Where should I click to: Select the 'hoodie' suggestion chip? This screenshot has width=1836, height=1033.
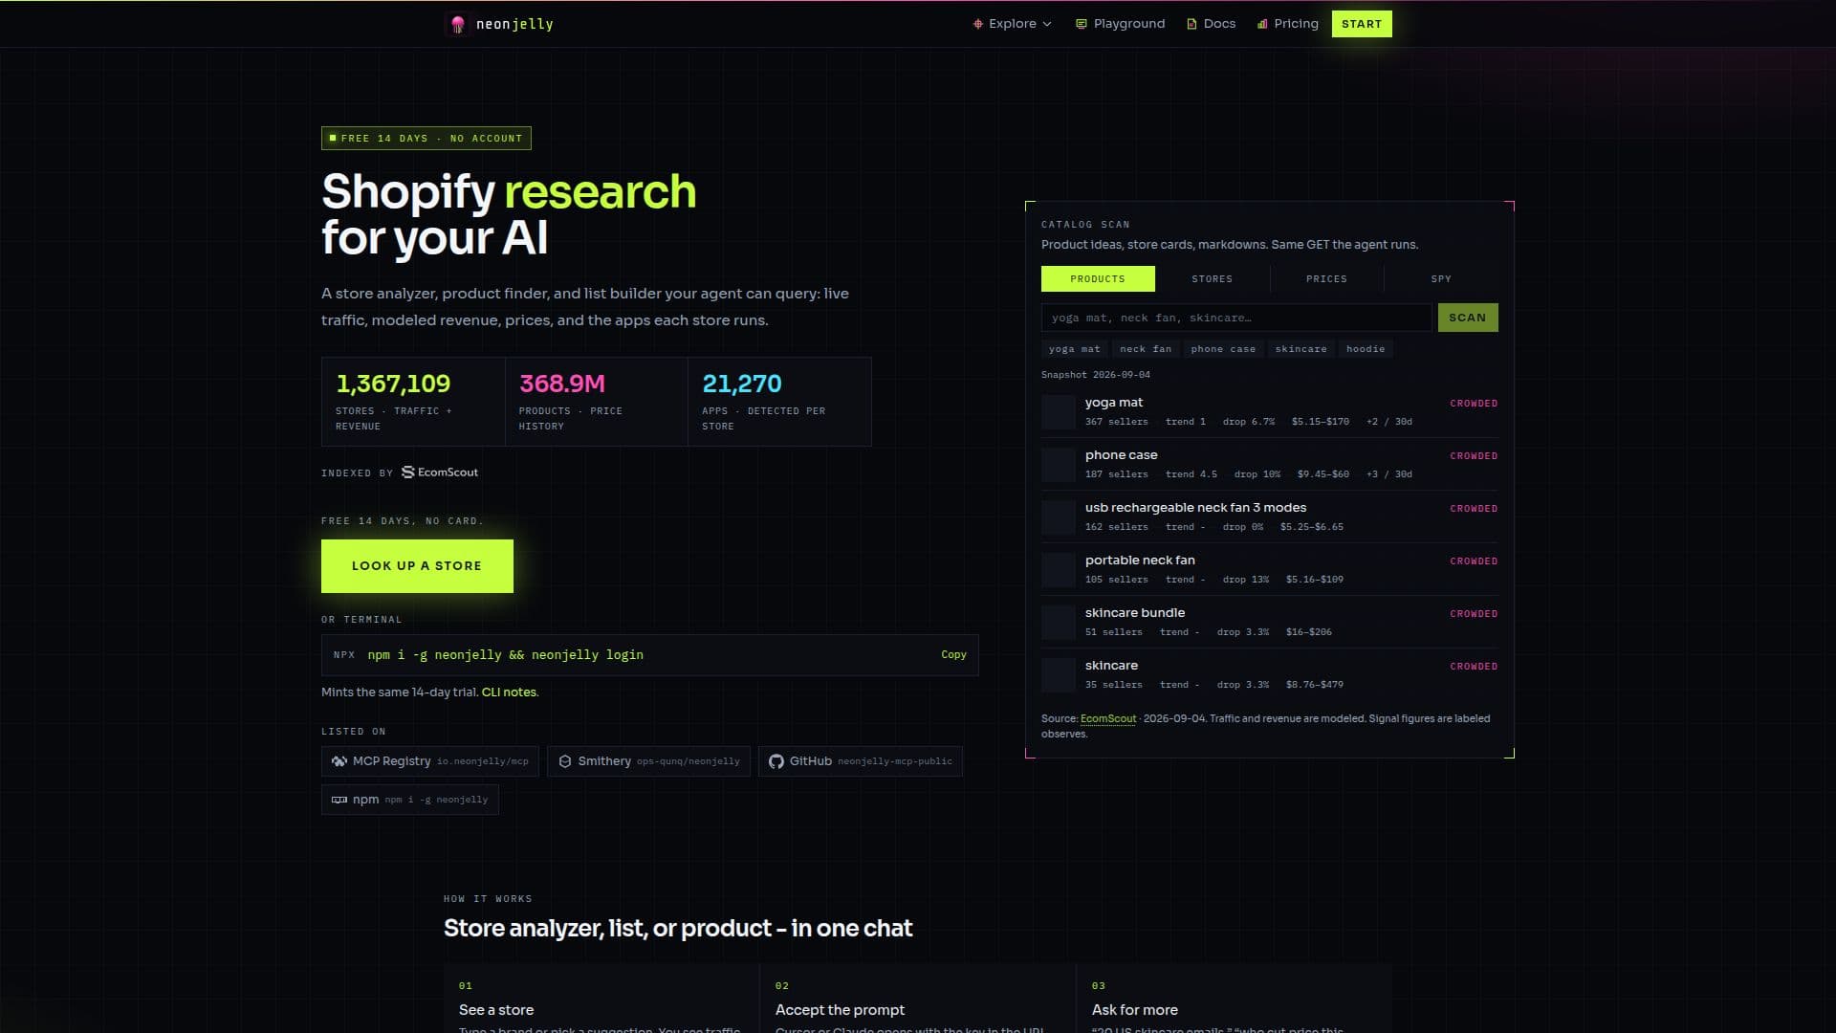pos(1366,349)
